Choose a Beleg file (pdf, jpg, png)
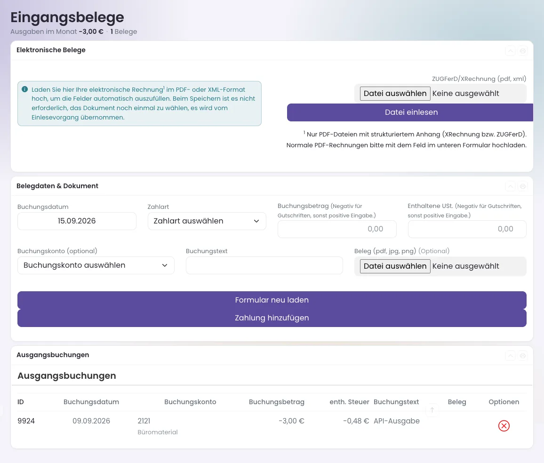 [395, 266]
